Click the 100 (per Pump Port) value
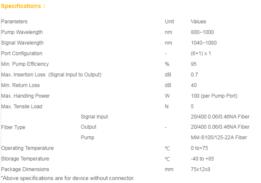 point(214,96)
